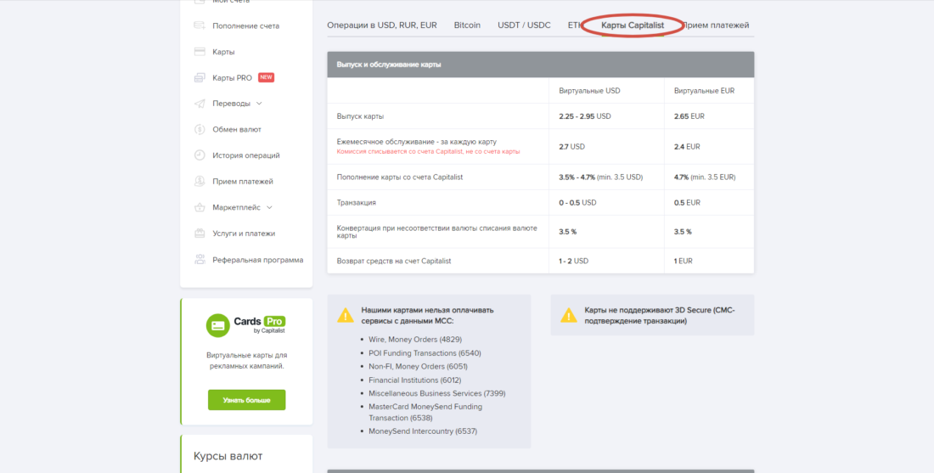This screenshot has width=934, height=473.
Task: Switch to the Bitcoin tab
Action: [467, 25]
